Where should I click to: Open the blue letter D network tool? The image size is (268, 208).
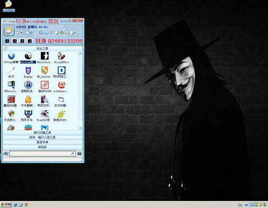point(62,70)
